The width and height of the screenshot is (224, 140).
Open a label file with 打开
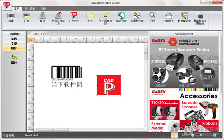27,17
